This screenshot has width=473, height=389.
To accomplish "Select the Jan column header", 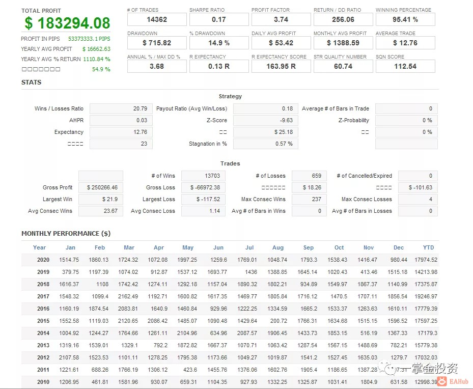I will (70, 247).
